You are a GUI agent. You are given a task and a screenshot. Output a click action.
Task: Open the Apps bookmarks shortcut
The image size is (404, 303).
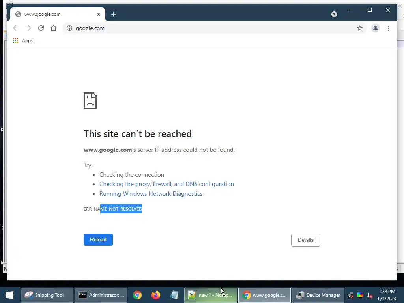click(x=22, y=41)
